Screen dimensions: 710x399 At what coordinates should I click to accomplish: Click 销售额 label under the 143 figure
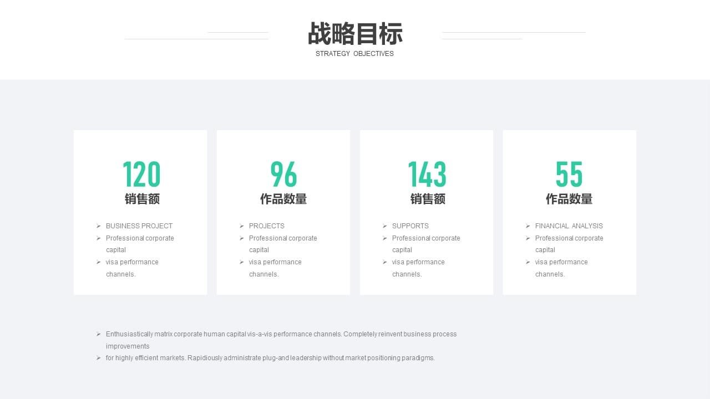click(428, 199)
